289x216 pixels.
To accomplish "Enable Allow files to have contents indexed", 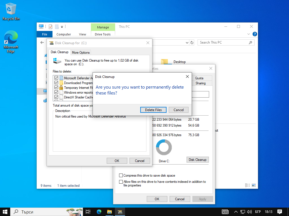I will click(x=121, y=182).
